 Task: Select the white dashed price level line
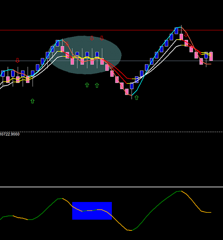click(x=111, y=132)
